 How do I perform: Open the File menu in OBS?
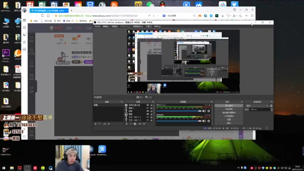click(x=97, y=26)
